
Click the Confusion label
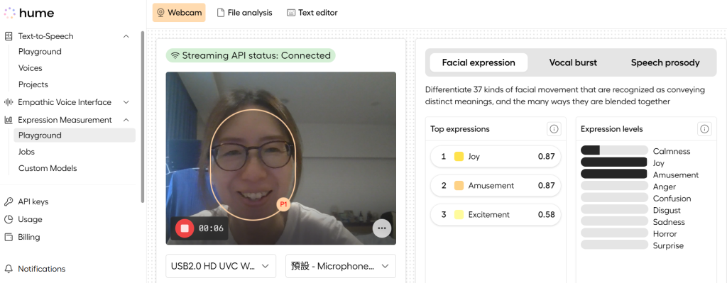point(672,199)
